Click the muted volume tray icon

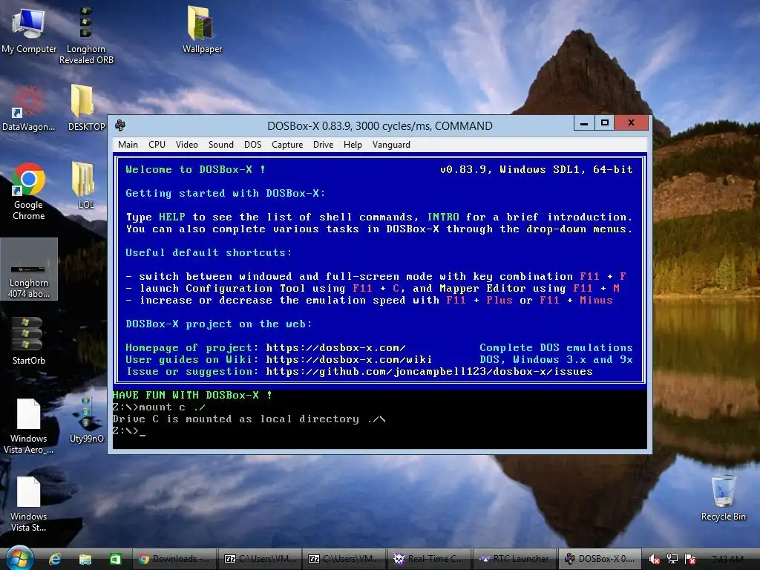click(x=655, y=560)
